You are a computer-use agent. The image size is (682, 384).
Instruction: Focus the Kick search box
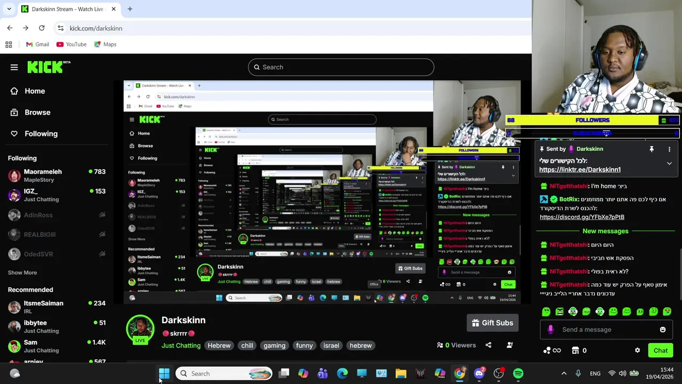pos(341,67)
